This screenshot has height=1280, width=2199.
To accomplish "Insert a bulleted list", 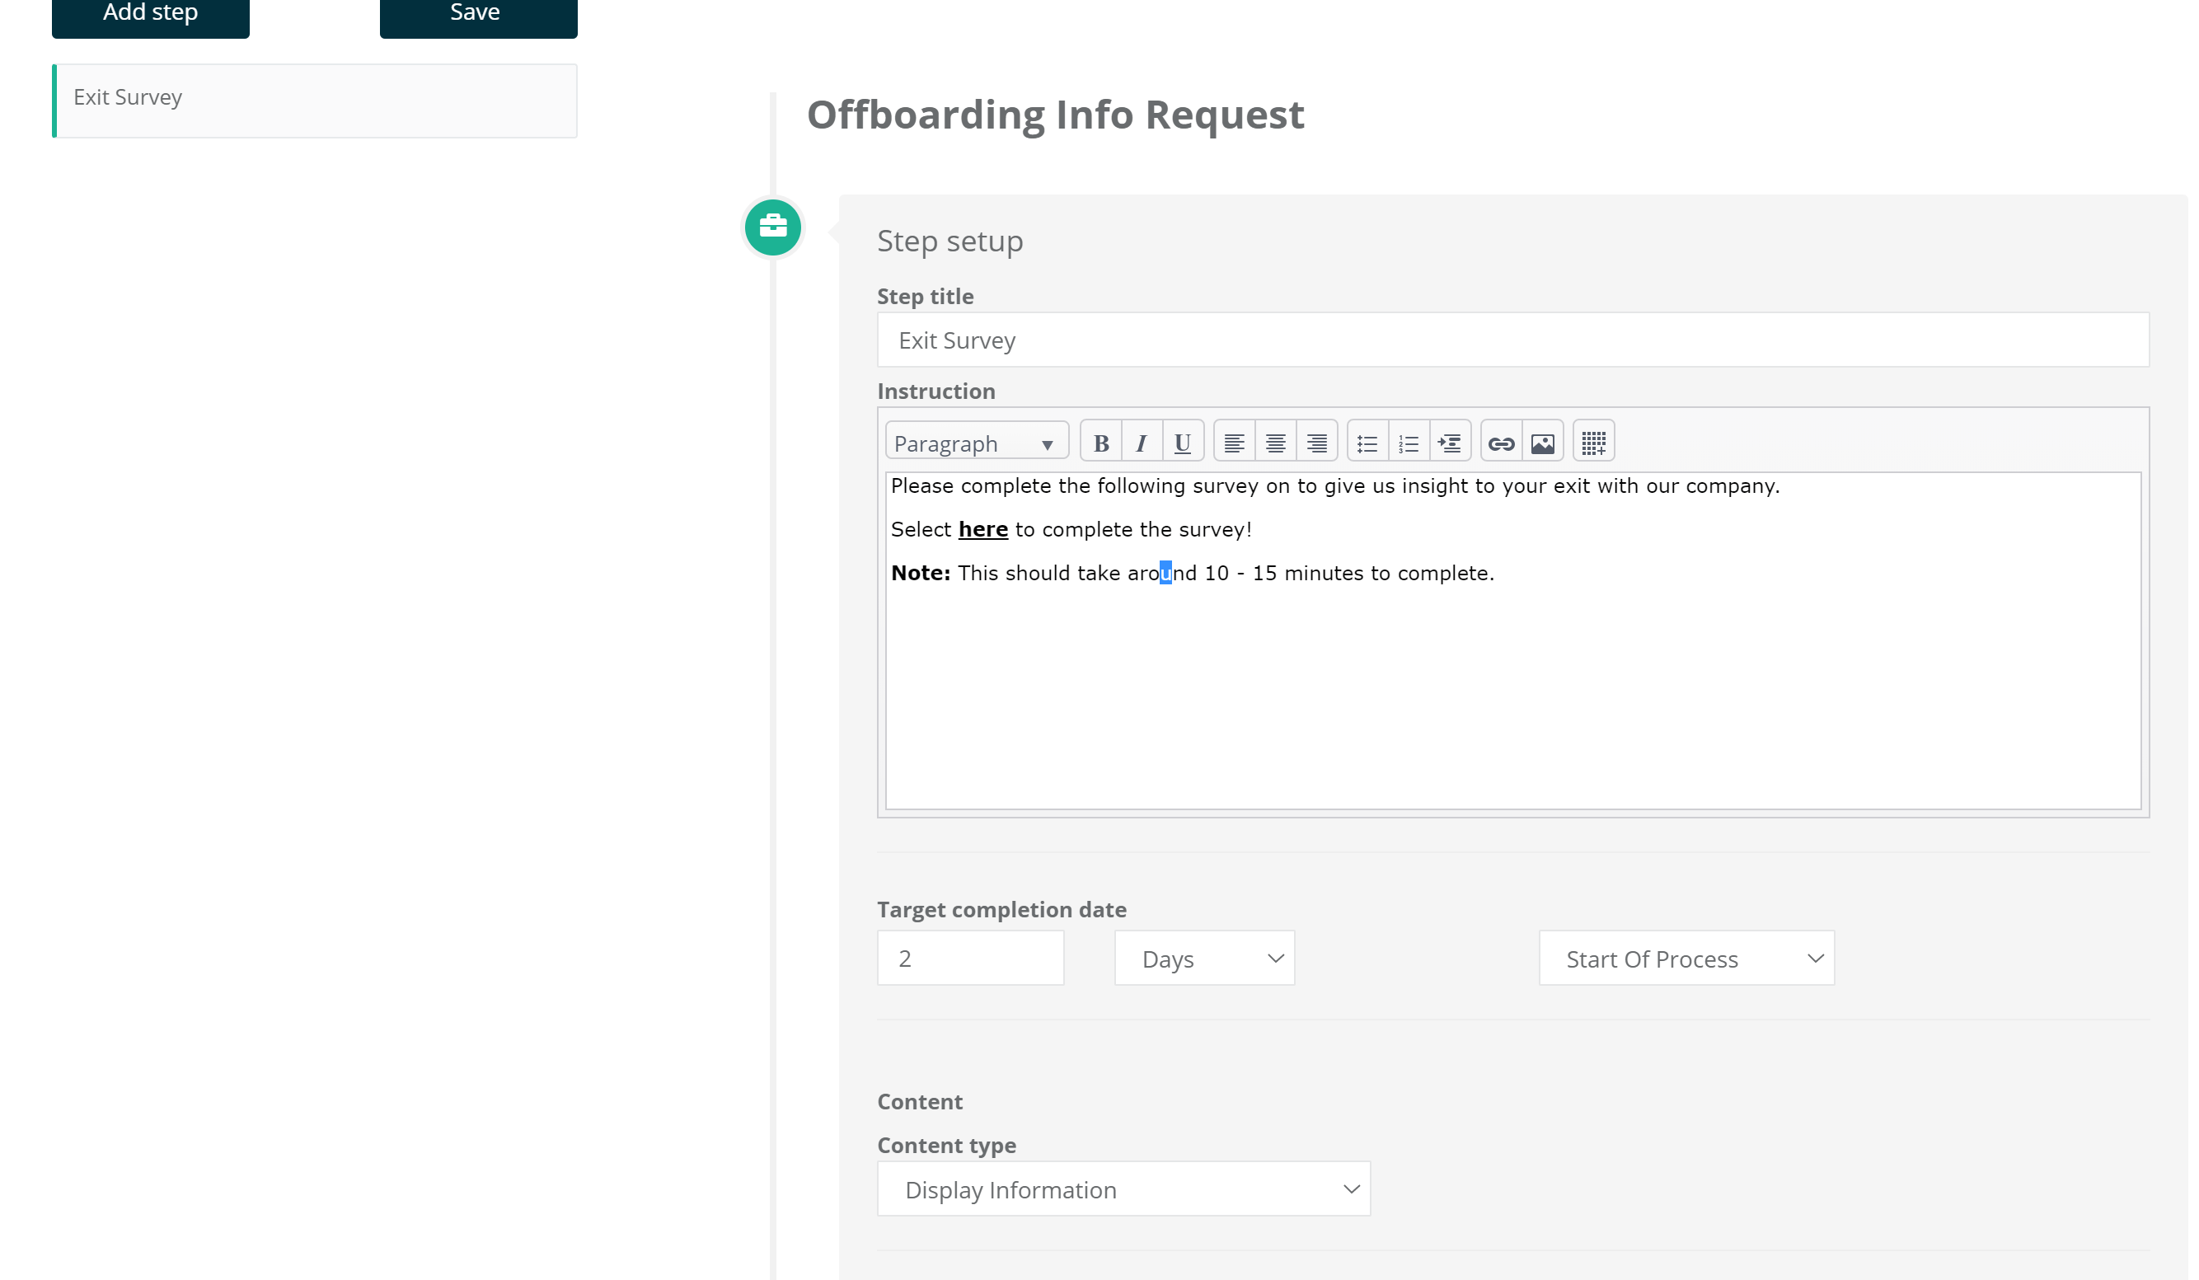I will (x=1367, y=443).
